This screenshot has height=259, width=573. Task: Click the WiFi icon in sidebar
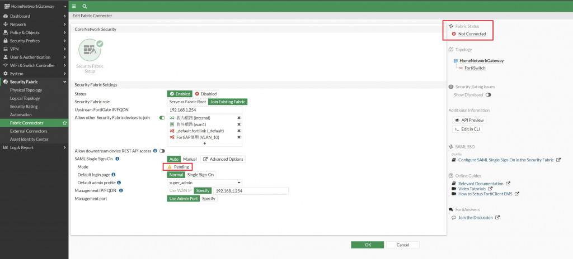coord(6,66)
